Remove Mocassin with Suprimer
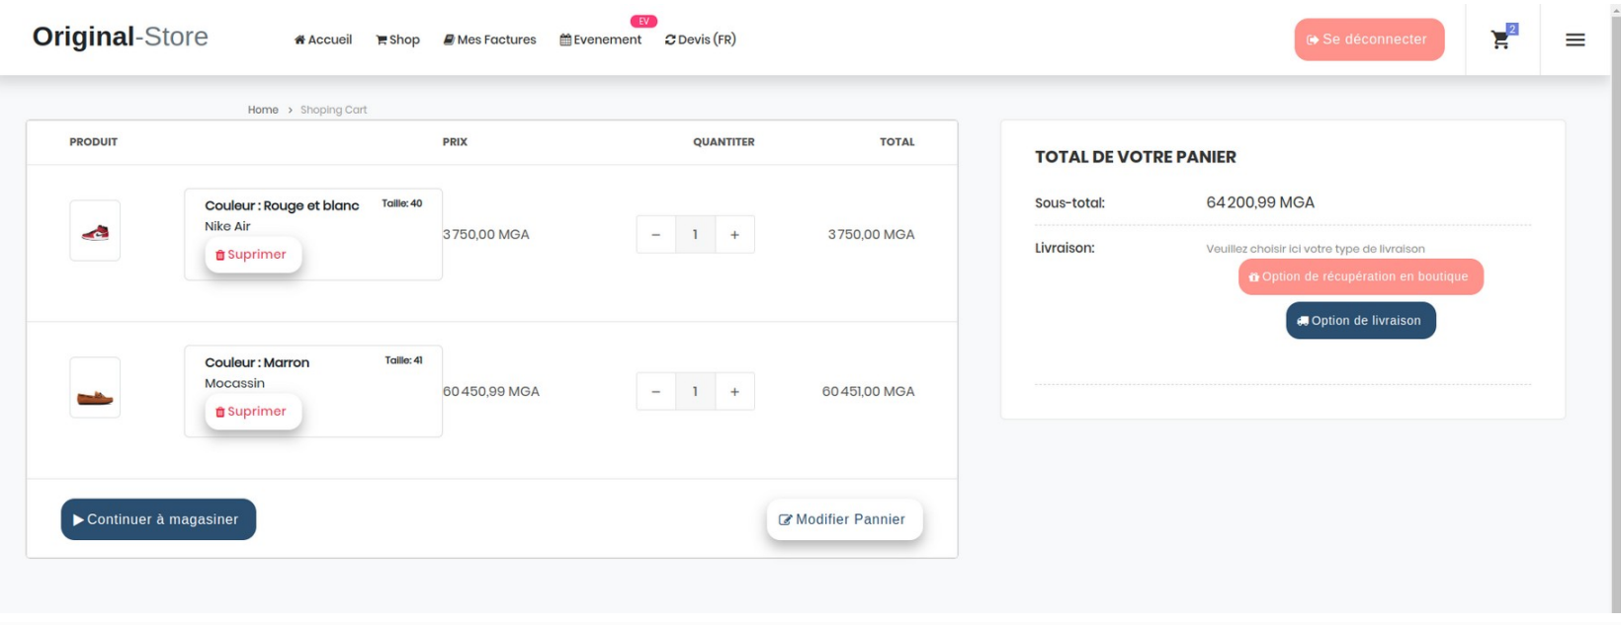The width and height of the screenshot is (1621, 625). pos(252,412)
